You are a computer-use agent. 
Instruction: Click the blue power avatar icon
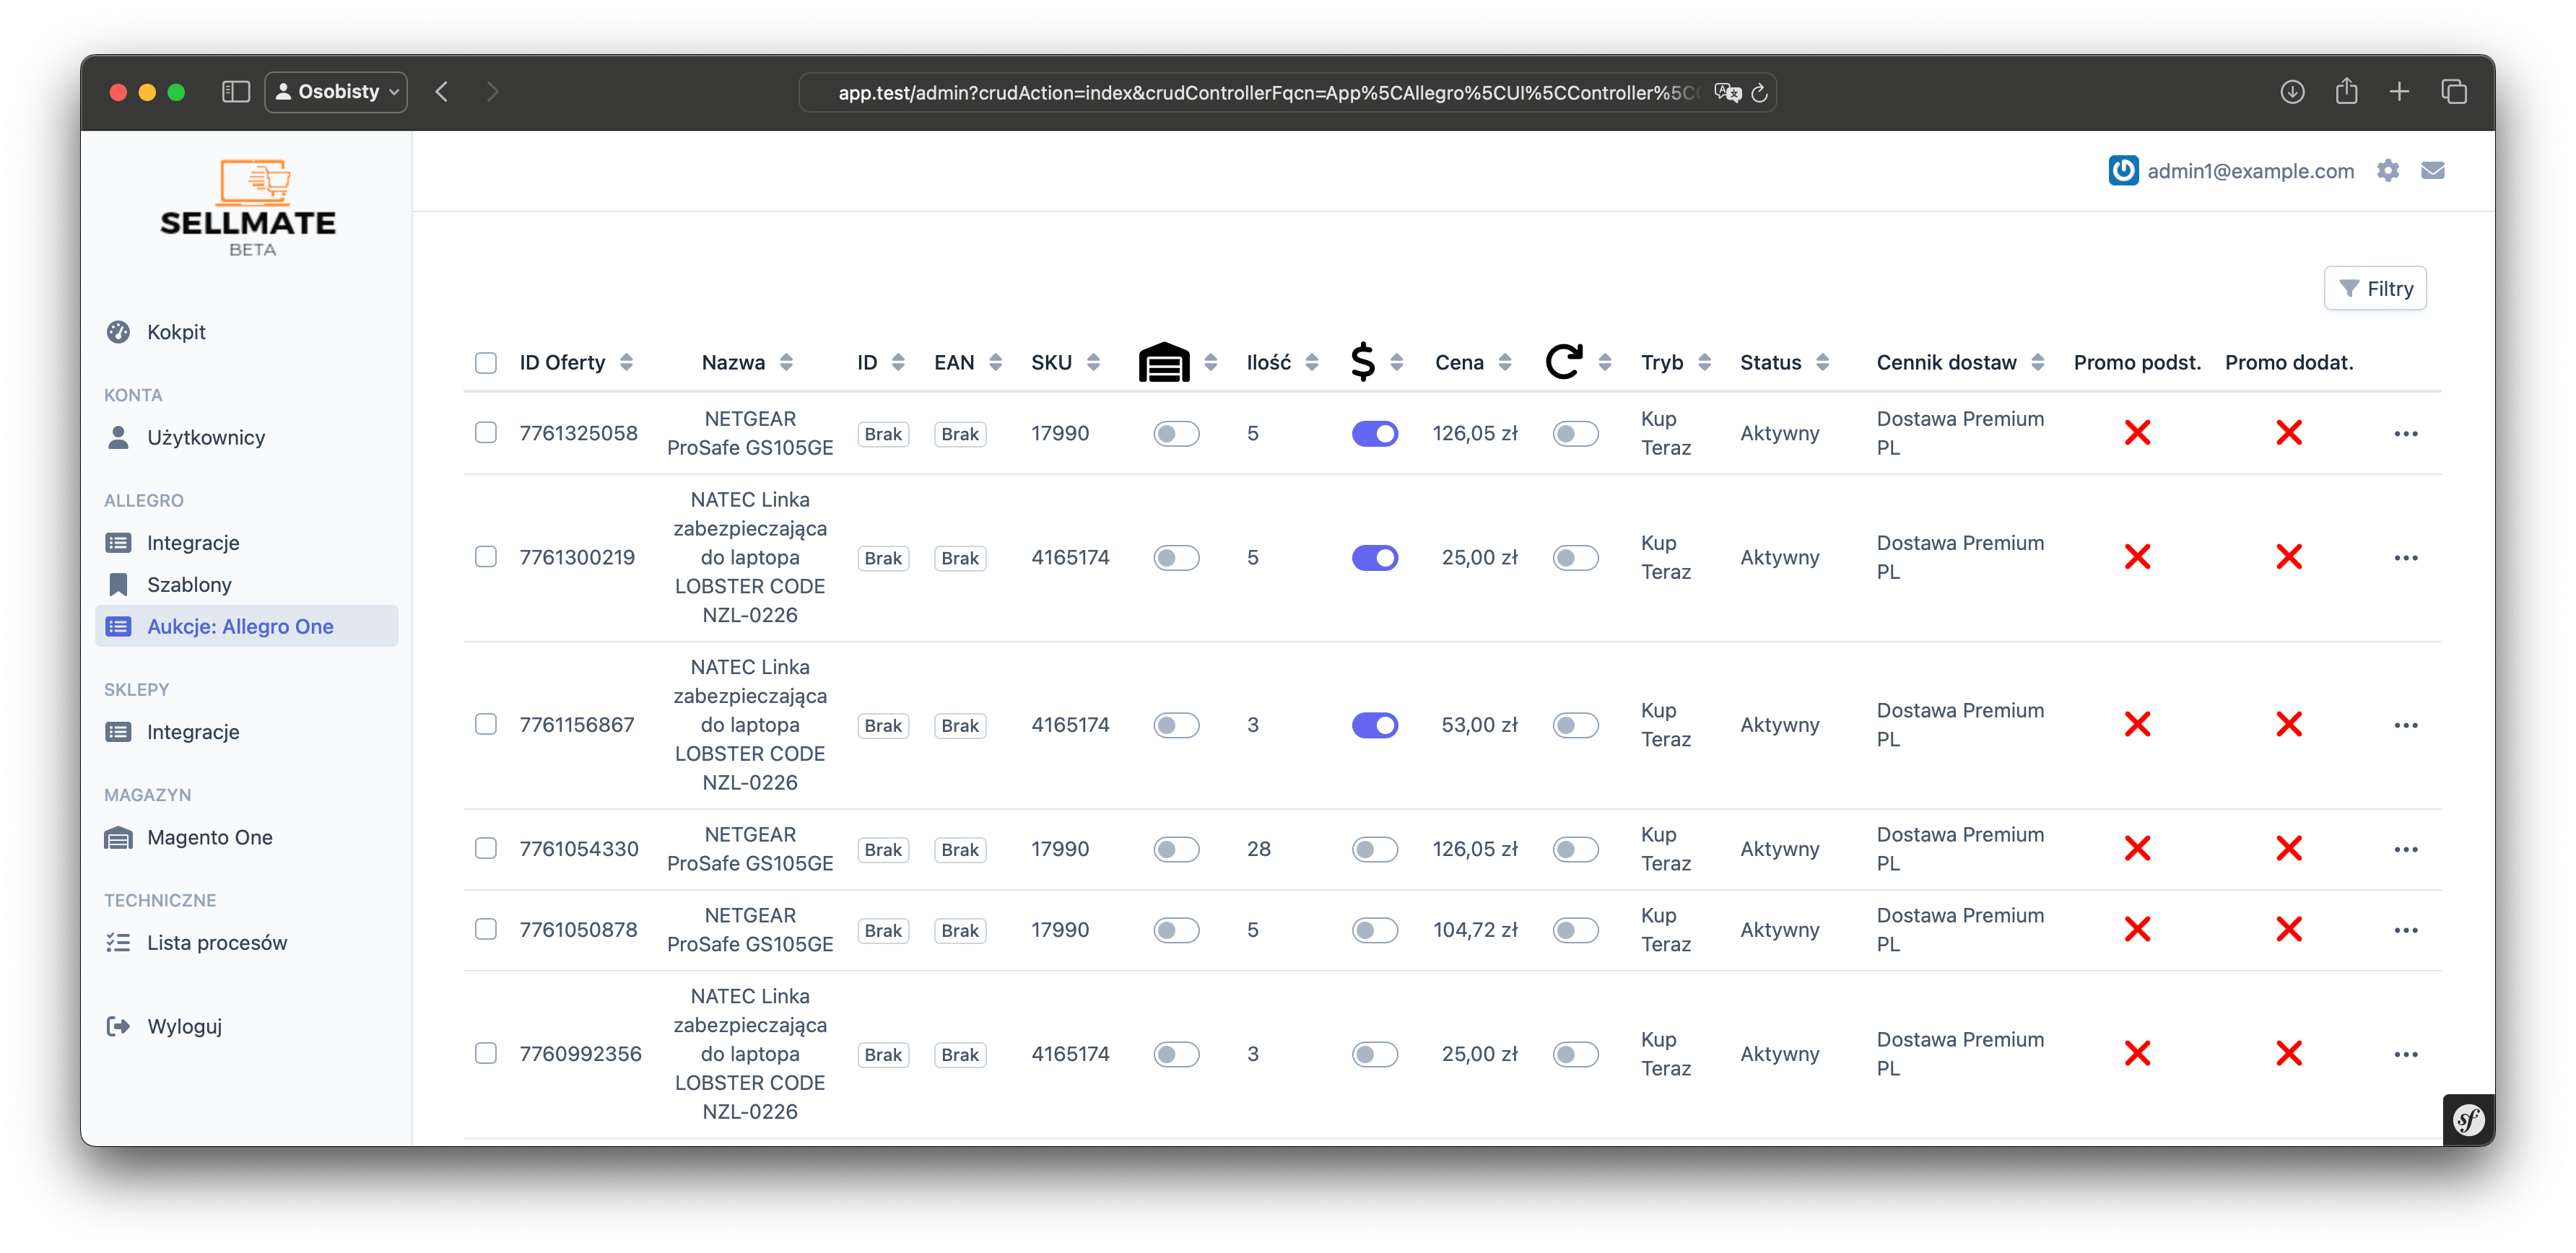point(2123,171)
